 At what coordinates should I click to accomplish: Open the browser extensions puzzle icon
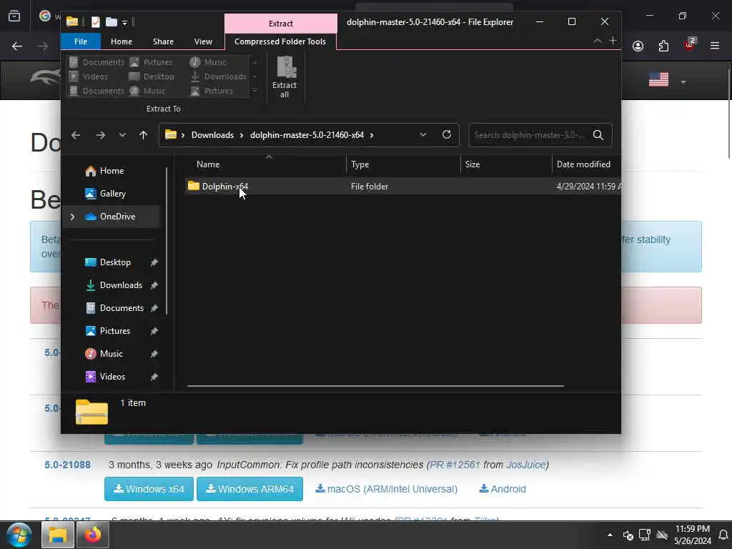pyautogui.click(x=663, y=46)
